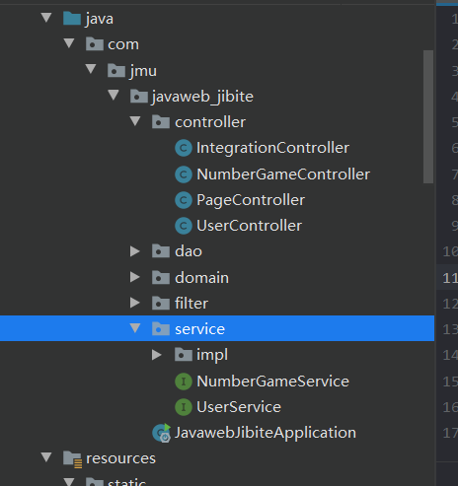Expand the dao package
458x486 pixels.
point(135,251)
